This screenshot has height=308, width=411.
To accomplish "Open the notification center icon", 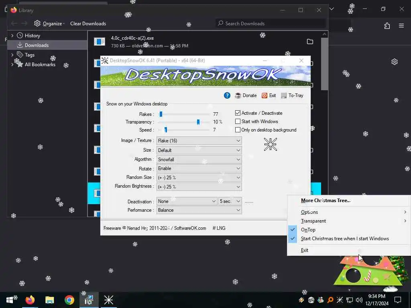I will coord(398,300).
